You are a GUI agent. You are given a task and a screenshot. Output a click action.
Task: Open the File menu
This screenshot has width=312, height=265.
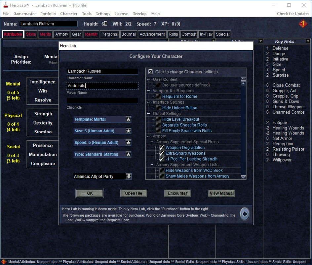6,14
